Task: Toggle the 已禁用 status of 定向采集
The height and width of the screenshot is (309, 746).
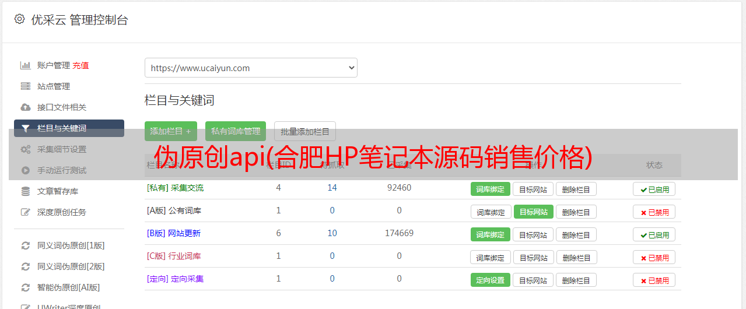Action: point(654,280)
